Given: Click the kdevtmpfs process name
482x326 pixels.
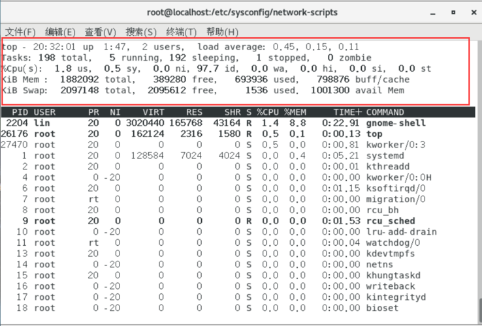Looking at the screenshot, I should click(391, 254).
